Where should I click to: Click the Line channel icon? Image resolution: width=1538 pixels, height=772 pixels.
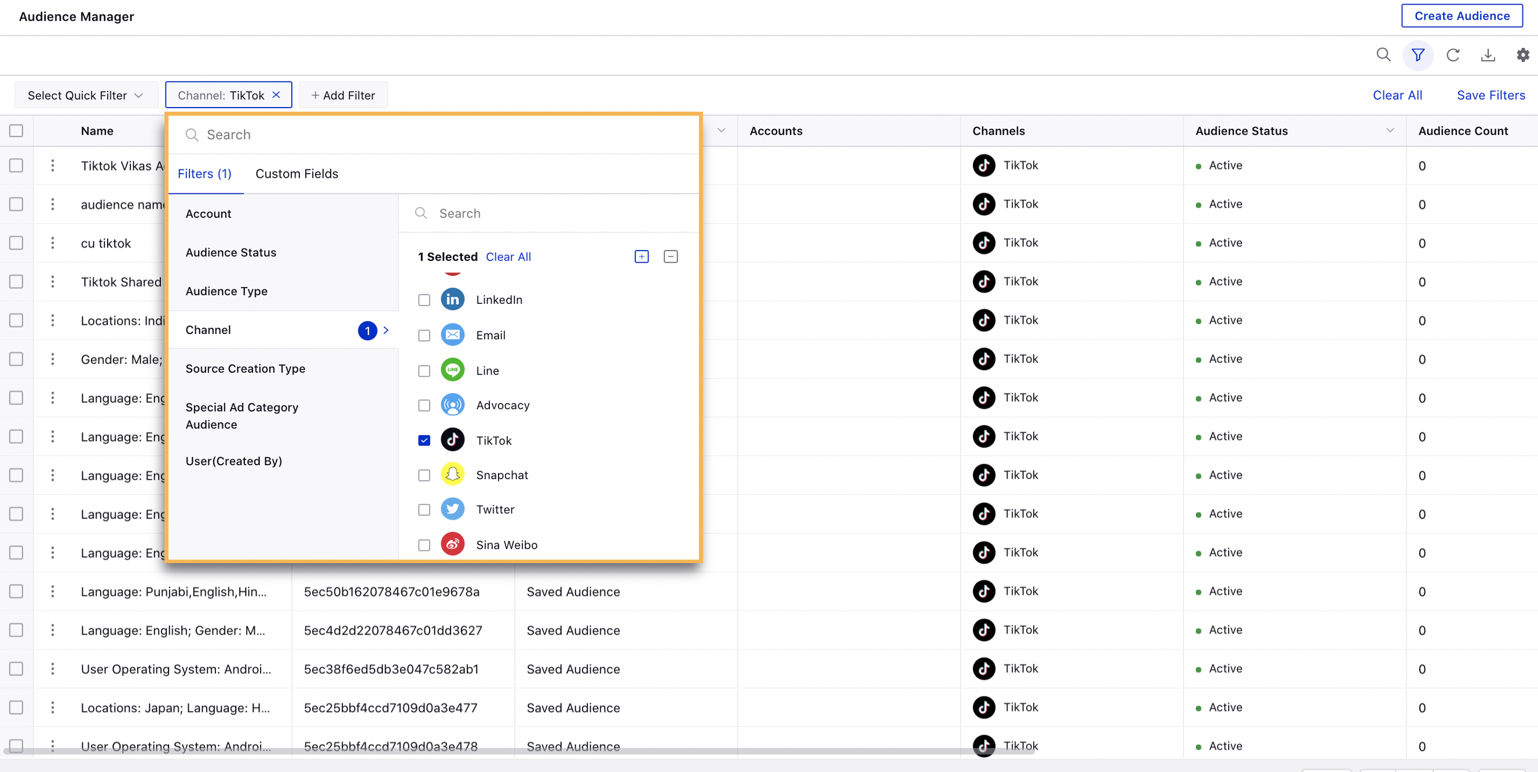[x=452, y=370]
